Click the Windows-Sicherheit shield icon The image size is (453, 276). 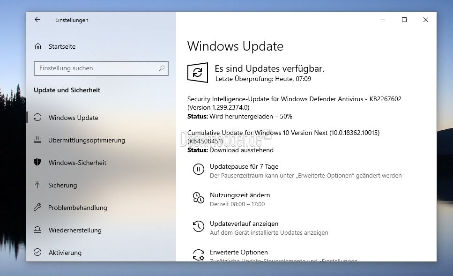coord(37,162)
